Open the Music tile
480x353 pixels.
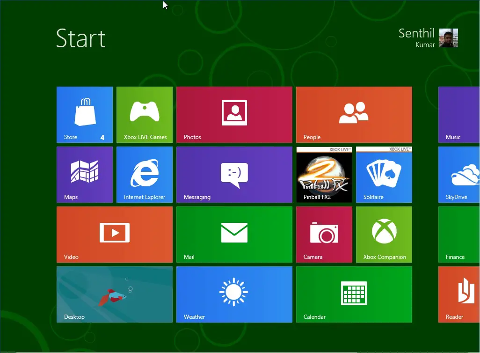pyautogui.click(x=458, y=114)
